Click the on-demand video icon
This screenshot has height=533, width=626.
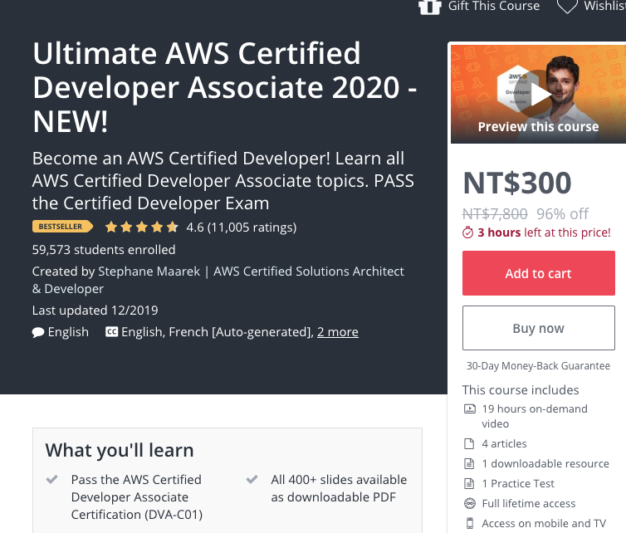coord(470,408)
